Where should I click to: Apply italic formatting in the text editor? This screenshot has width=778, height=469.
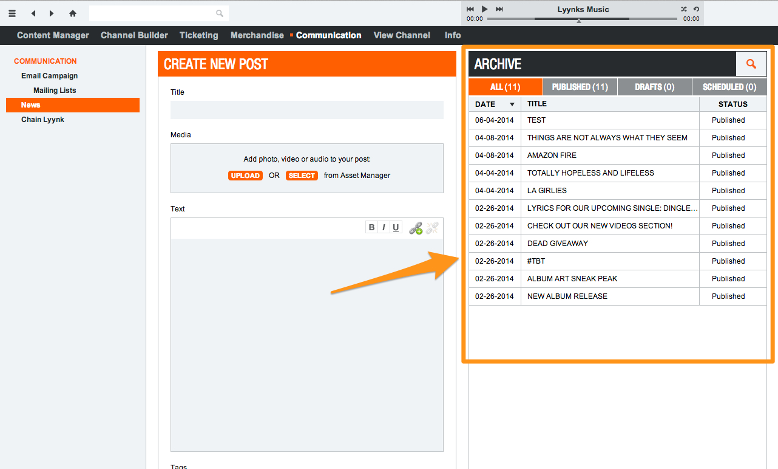tap(384, 228)
